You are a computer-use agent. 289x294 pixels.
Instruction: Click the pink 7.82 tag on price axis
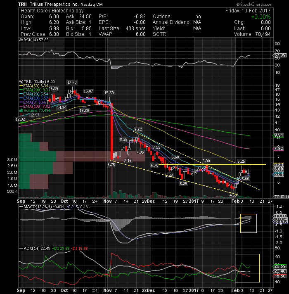pos(279,149)
